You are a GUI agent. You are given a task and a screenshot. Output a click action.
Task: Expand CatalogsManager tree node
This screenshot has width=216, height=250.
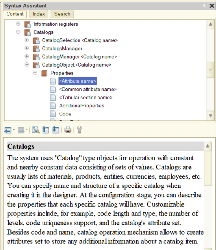click(x=27, y=49)
